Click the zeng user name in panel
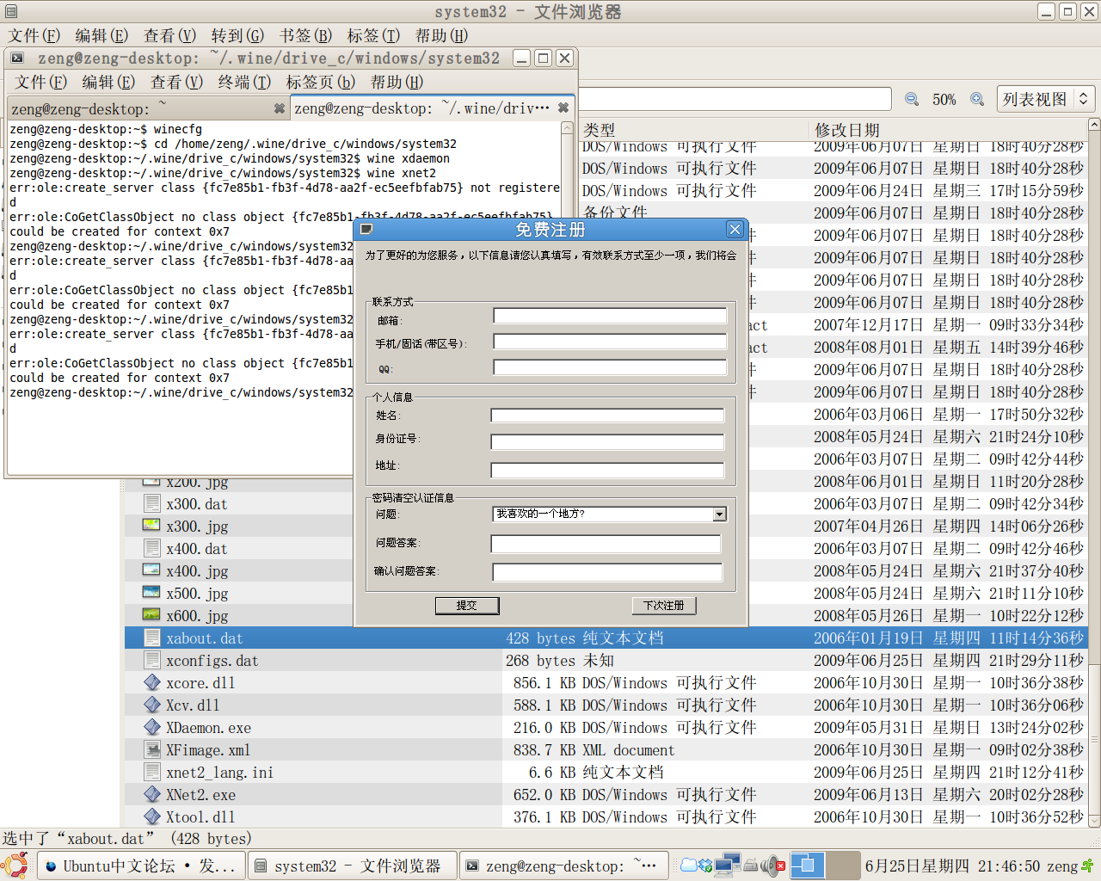Screen dimensions: 1101x881 [x=1062, y=866]
